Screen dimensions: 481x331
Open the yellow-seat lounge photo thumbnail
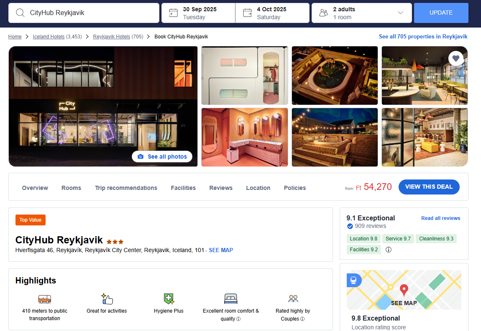pos(425,137)
